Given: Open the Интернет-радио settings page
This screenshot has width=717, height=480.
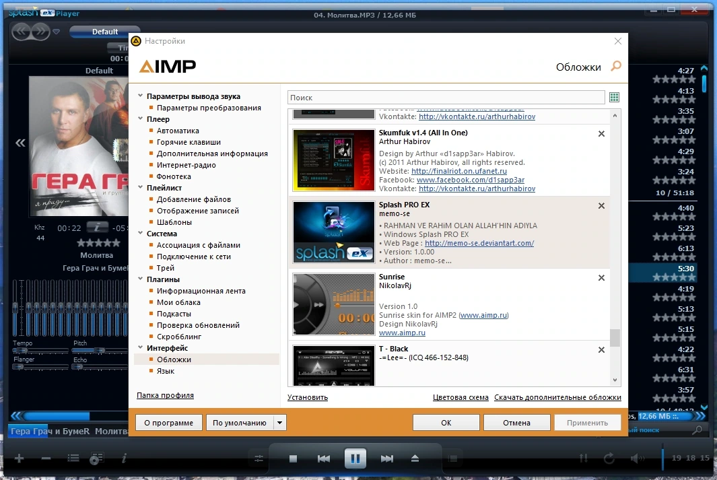Looking at the screenshot, I should coord(186,165).
